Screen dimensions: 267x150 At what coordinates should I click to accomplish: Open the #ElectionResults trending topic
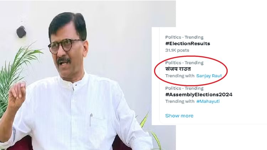coord(188,43)
